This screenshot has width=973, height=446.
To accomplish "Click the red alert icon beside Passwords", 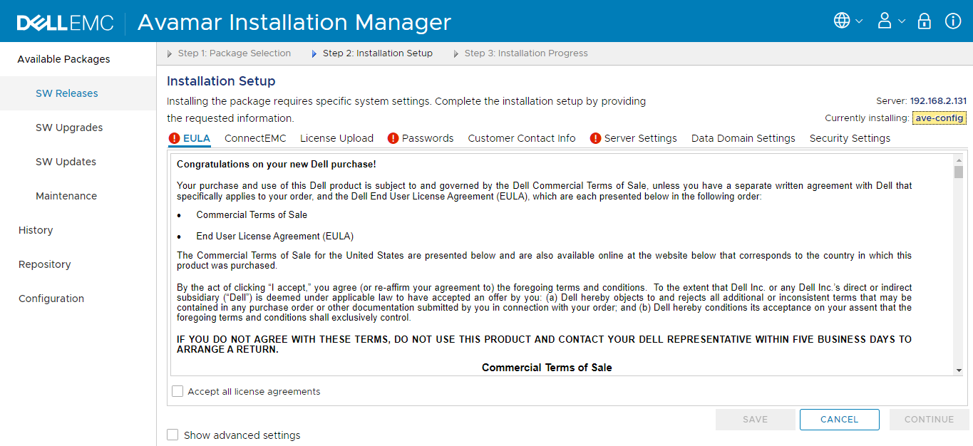I will pyautogui.click(x=393, y=138).
